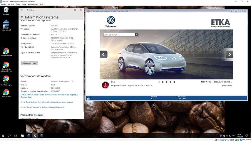Open the Corbeille recycle bin desktop icon

point(6,11)
